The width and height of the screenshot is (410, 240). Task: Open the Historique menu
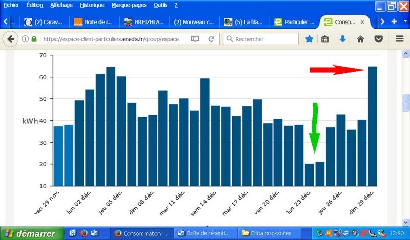92,5
